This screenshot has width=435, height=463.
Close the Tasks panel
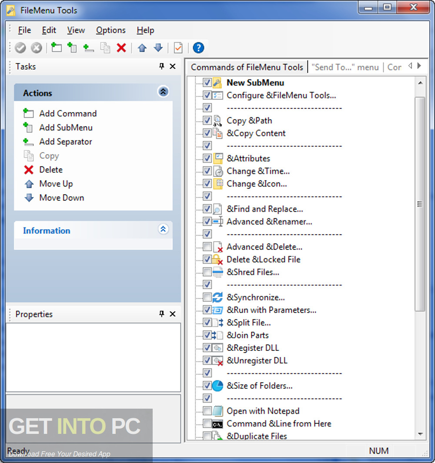173,67
